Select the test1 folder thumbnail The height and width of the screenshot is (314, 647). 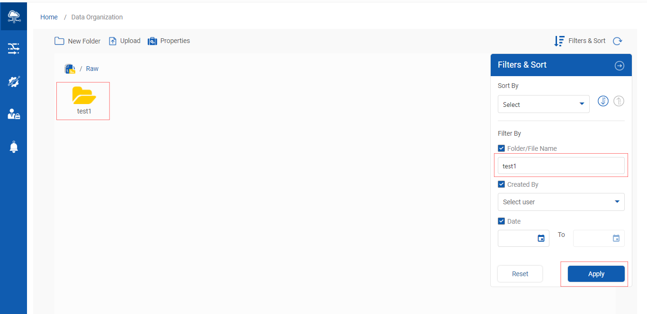(84, 101)
